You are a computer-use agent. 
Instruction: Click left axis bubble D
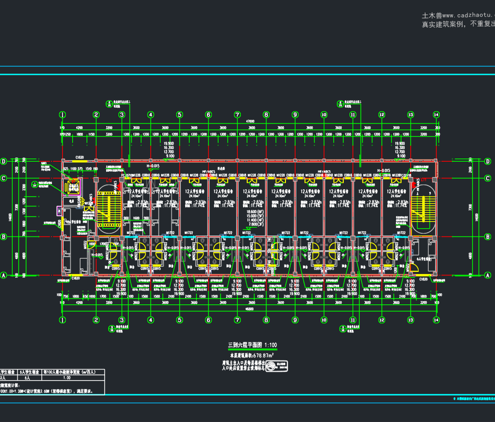pos(4,162)
